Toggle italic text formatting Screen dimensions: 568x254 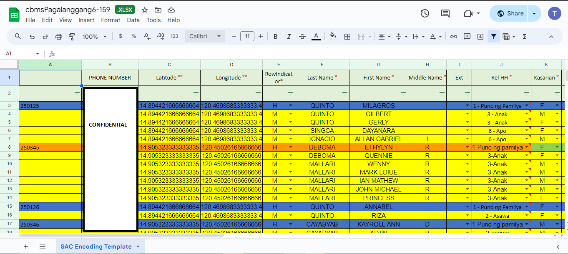[289, 37]
